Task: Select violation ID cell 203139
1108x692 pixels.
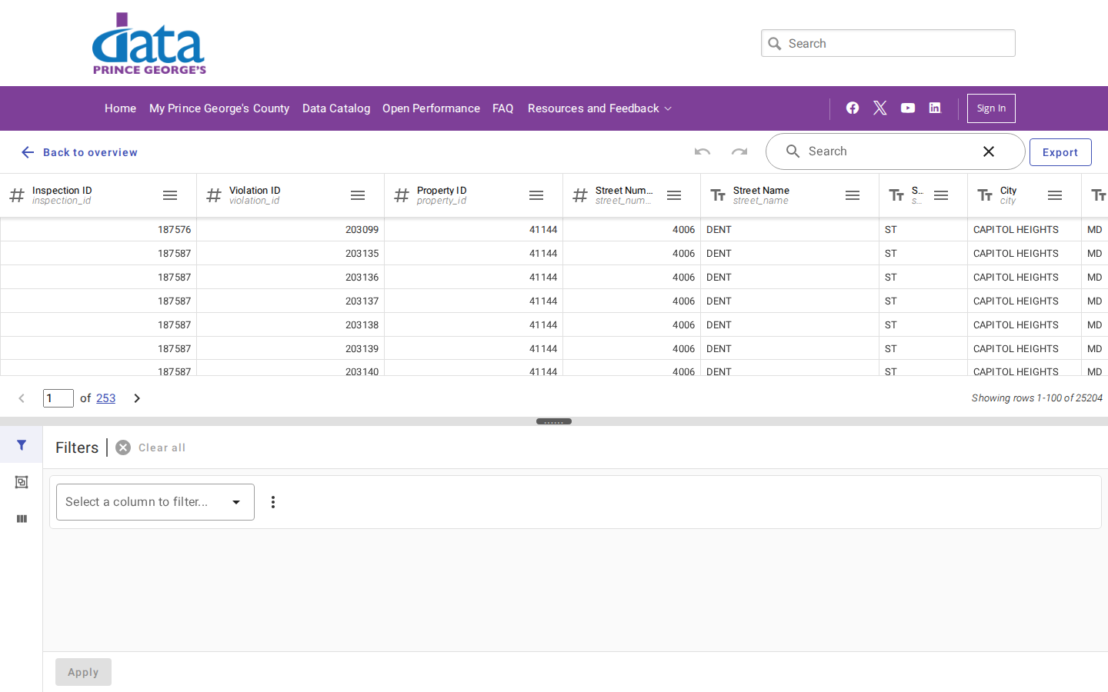Action: (291, 348)
